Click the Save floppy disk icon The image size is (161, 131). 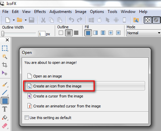(32, 20)
